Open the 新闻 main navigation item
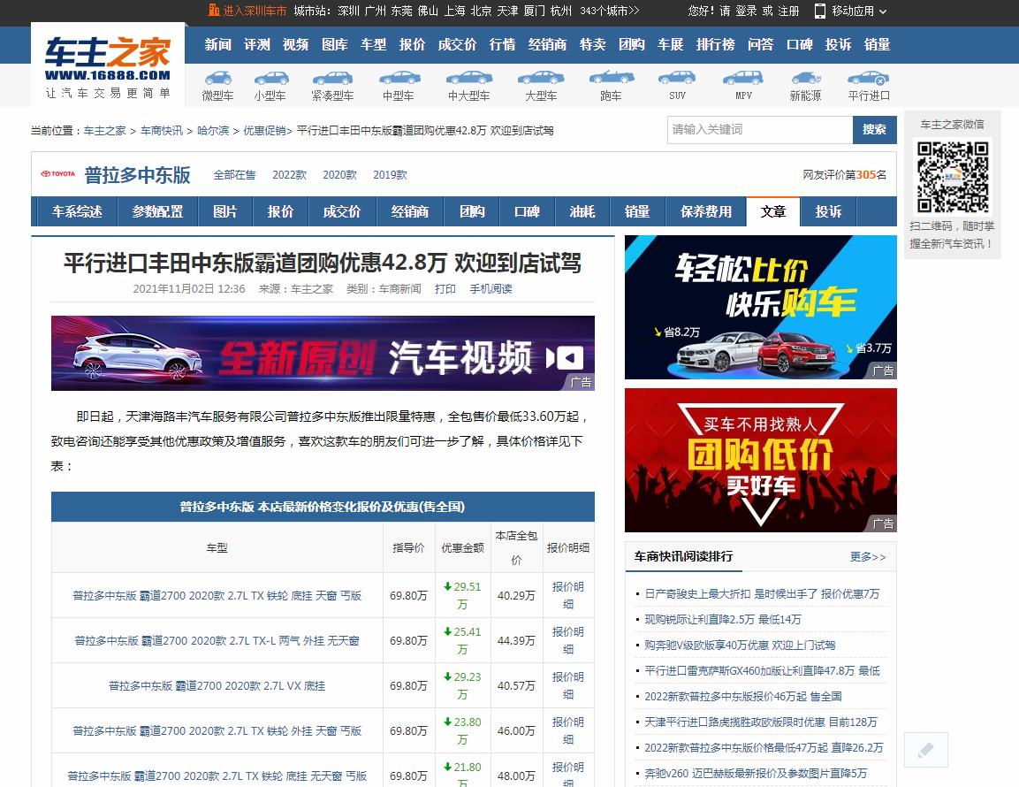This screenshot has width=1019, height=787. [218, 44]
